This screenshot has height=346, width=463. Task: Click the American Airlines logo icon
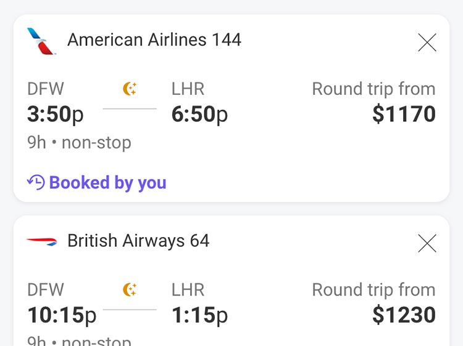[x=41, y=41]
